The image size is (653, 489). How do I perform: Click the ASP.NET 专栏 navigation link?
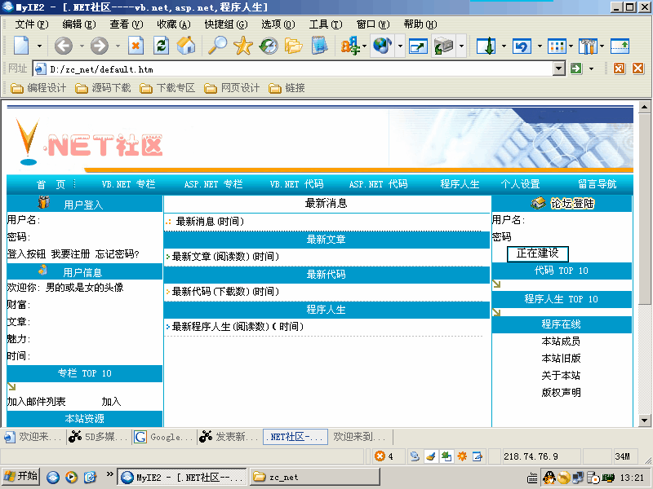(x=213, y=184)
